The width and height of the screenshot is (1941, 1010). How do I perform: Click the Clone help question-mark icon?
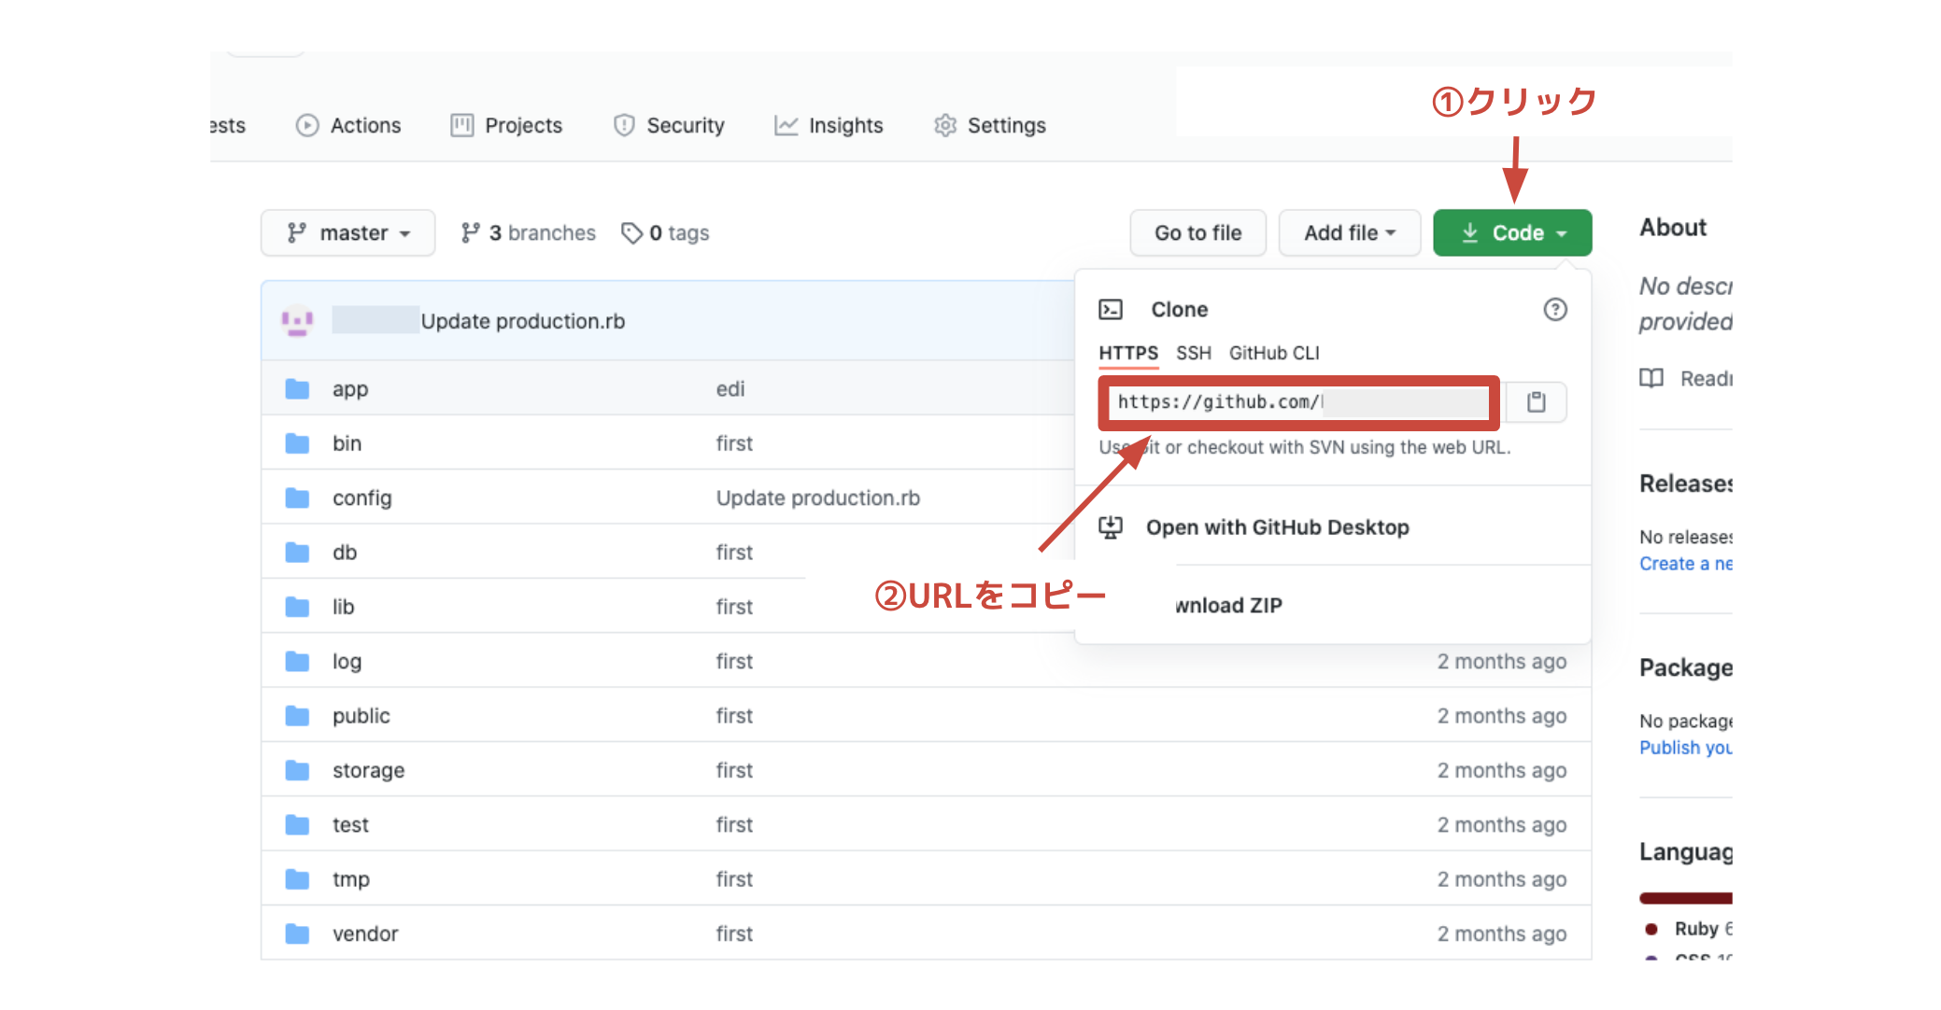(1554, 309)
